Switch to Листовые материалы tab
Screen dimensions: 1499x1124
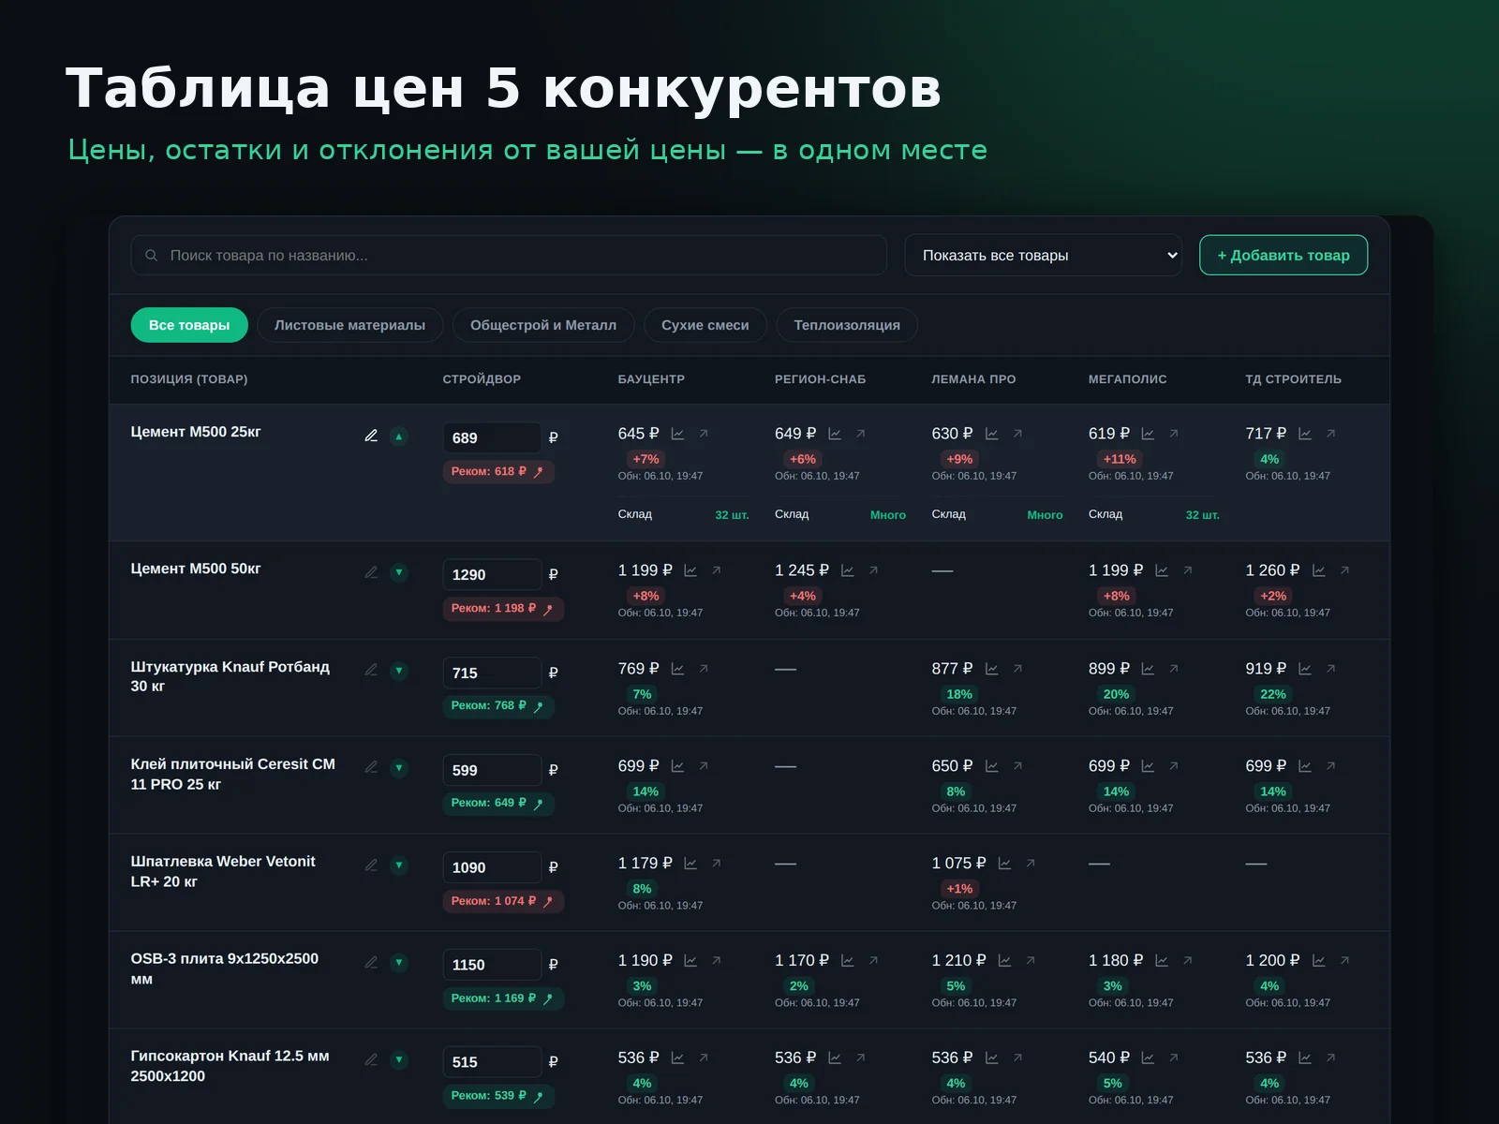[349, 325]
